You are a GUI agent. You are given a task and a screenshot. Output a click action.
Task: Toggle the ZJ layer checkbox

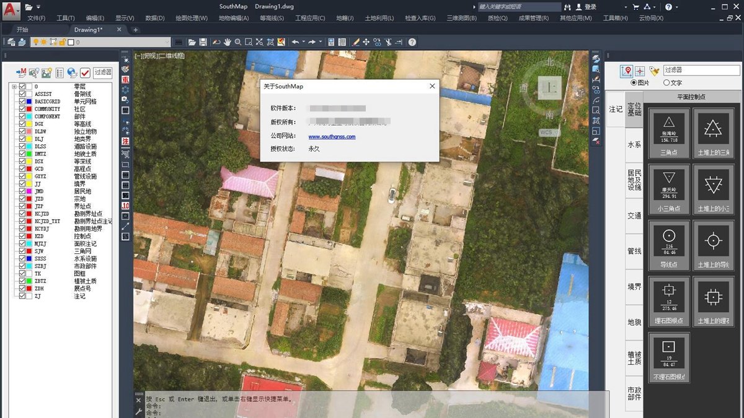tap(22, 296)
